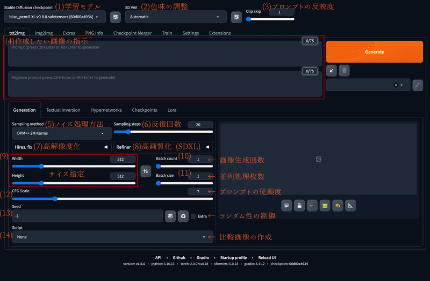
Task: Click the read-last-parameters arrow icon
Action: click(332, 71)
